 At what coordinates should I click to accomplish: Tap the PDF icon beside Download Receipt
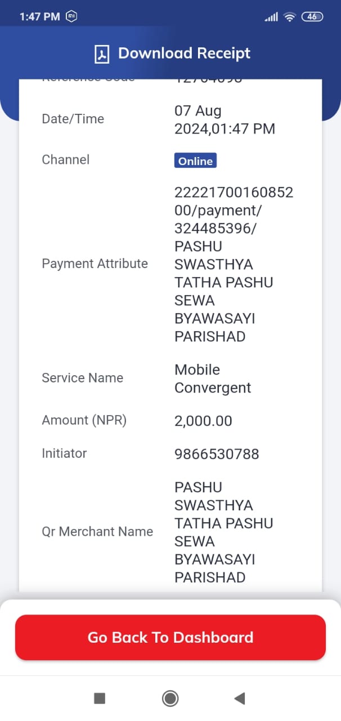[x=101, y=54]
